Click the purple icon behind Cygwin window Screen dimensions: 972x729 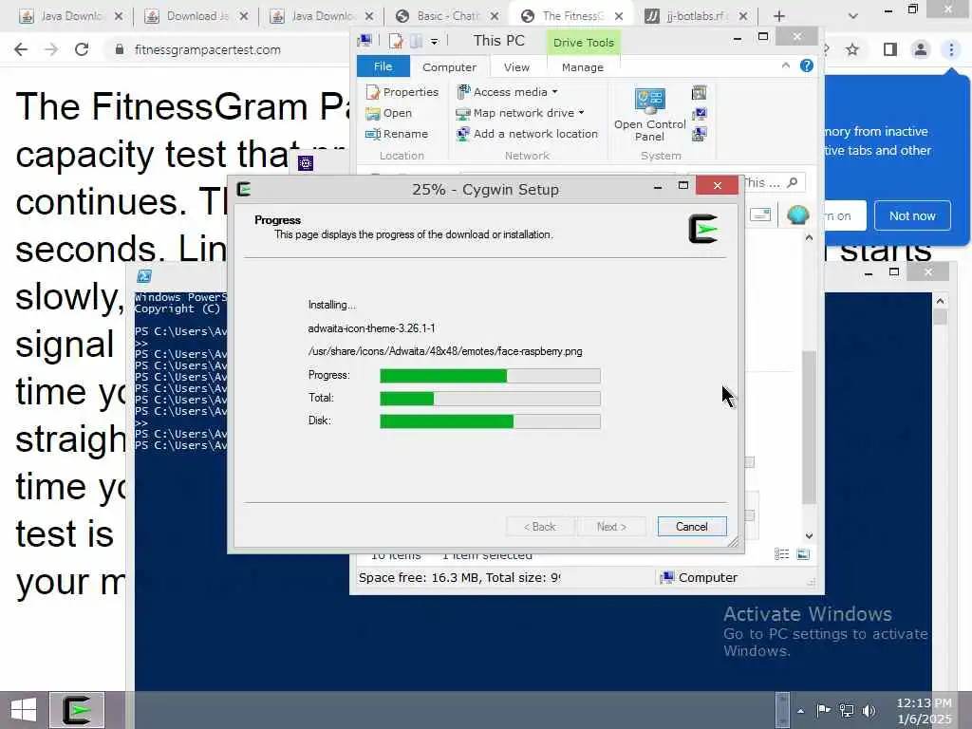(x=306, y=163)
